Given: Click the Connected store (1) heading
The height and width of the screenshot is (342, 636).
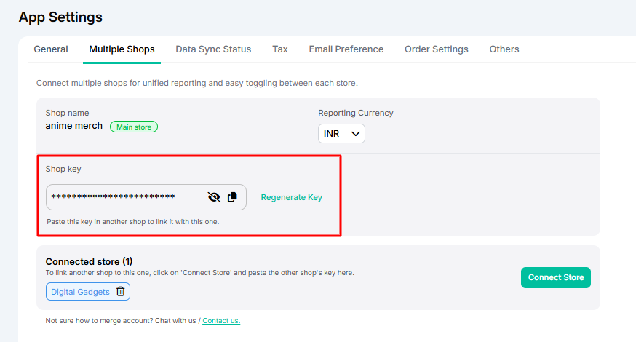Looking at the screenshot, I should point(89,261).
